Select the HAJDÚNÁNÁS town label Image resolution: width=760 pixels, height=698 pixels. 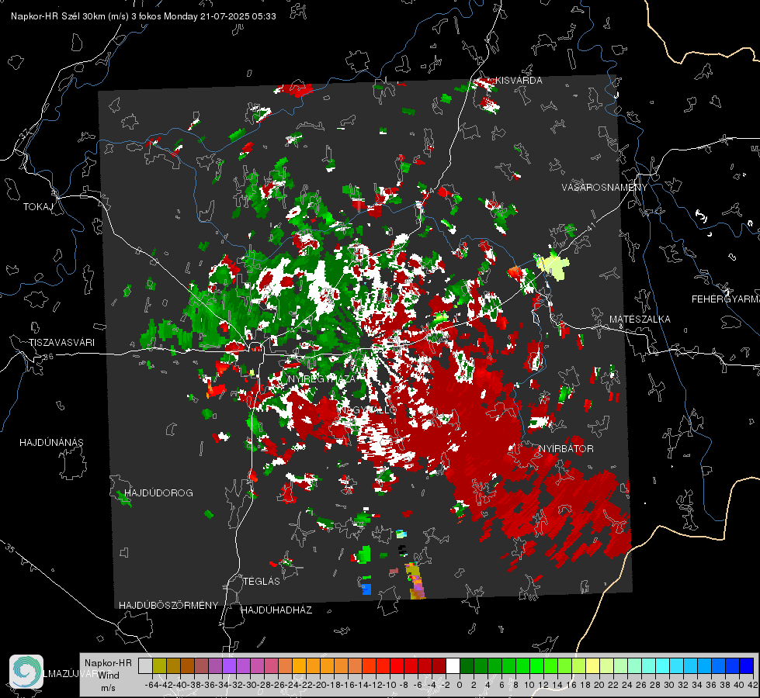click(51, 442)
